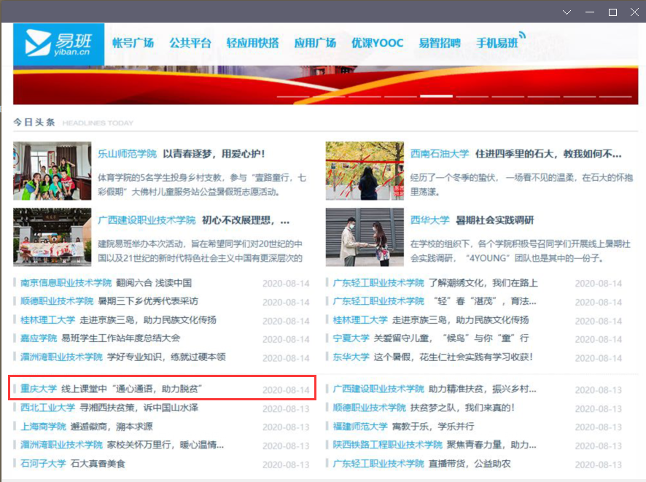Screen dimensions: 646x482
Task: Open article 翻阅六合 浅读中国
Action: coord(154,283)
